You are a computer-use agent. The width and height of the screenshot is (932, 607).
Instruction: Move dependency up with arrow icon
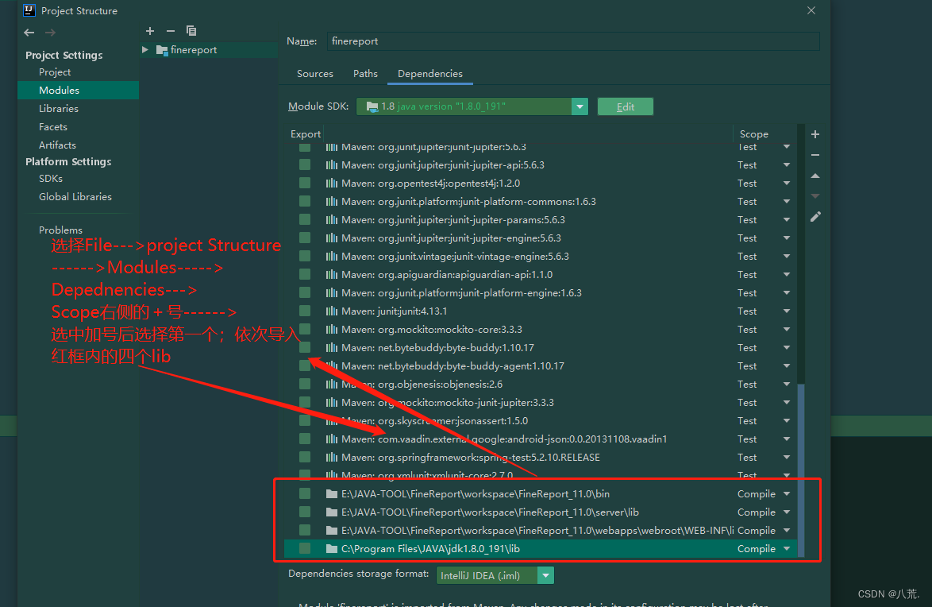point(815,176)
